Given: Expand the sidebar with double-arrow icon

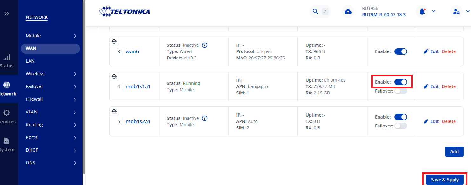Looking at the screenshot, I should (7, 14).
